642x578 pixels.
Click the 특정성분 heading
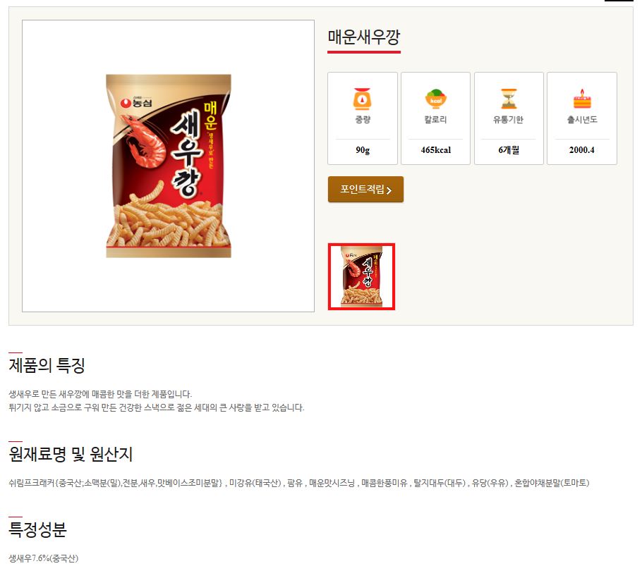coord(37,529)
